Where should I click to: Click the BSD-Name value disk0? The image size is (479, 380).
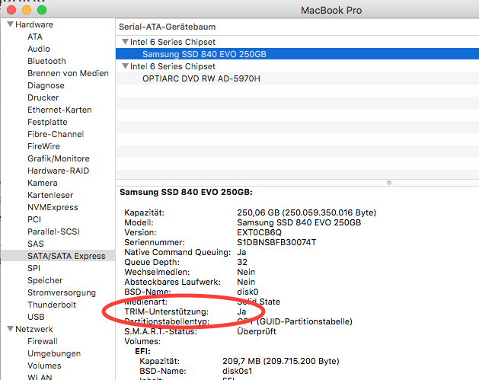247,292
